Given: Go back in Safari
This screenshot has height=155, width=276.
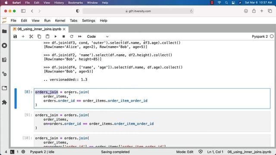Looking at the screenshot, I should [x=32, y=11].
